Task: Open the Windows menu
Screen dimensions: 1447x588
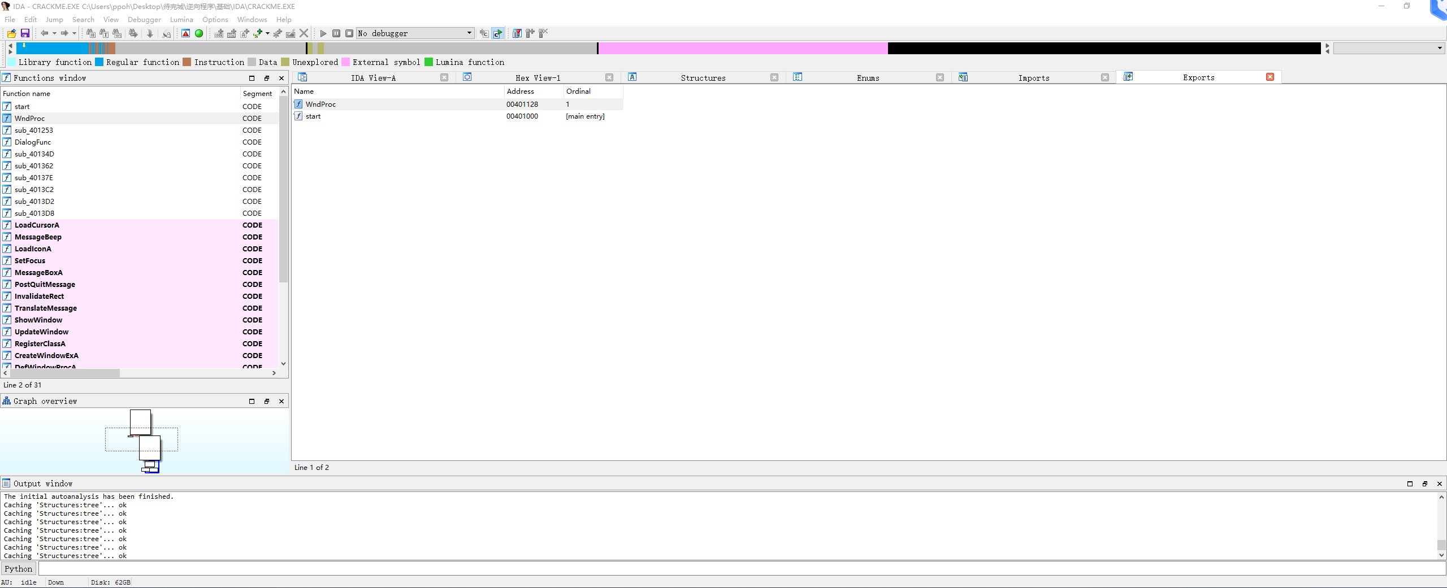Action: (252, 19)
